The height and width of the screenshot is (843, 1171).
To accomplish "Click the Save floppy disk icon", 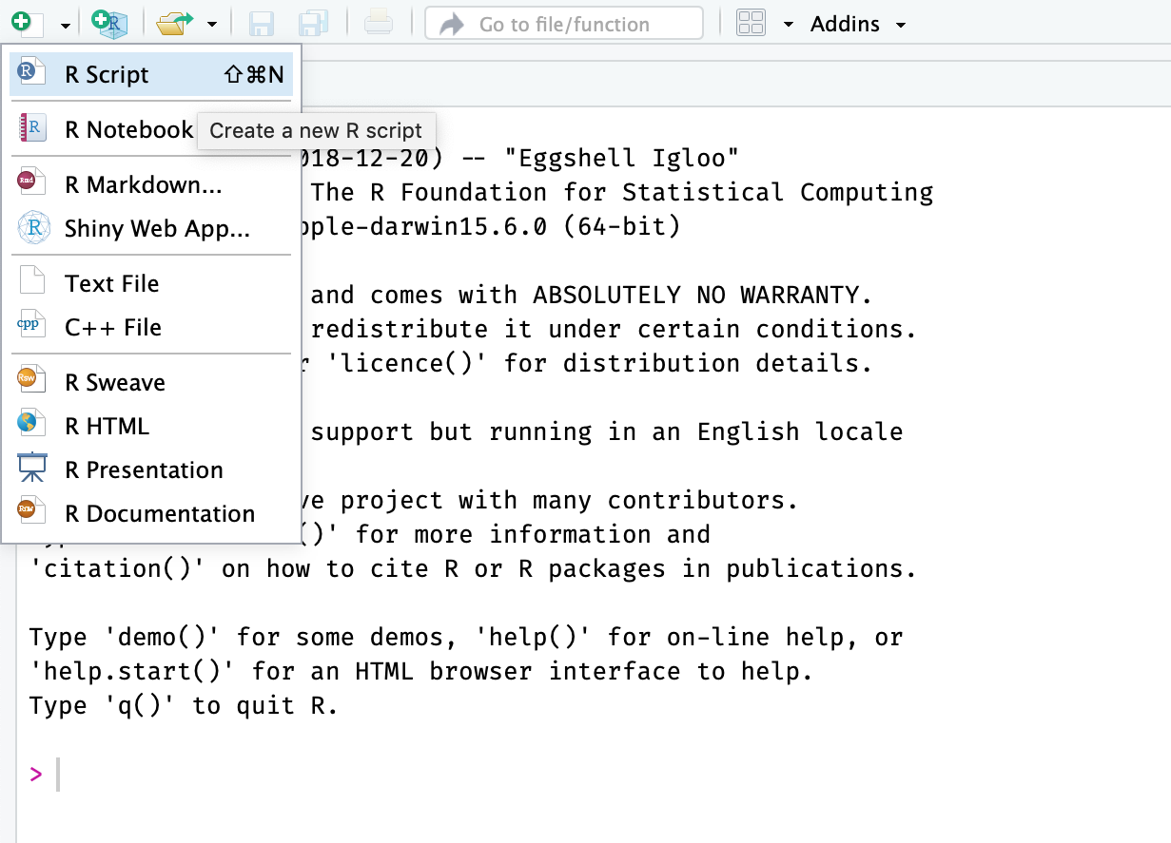I will point(262,24).
